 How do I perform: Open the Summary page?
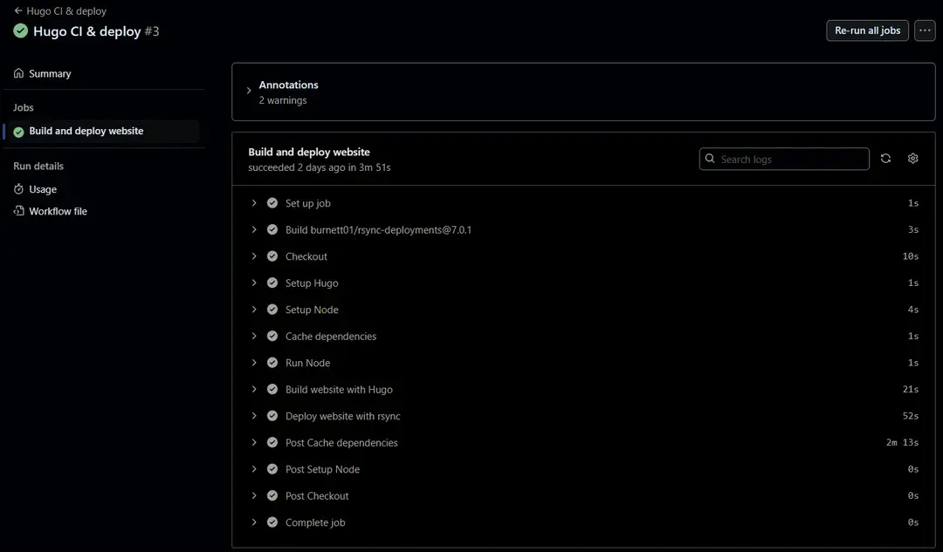50,74
